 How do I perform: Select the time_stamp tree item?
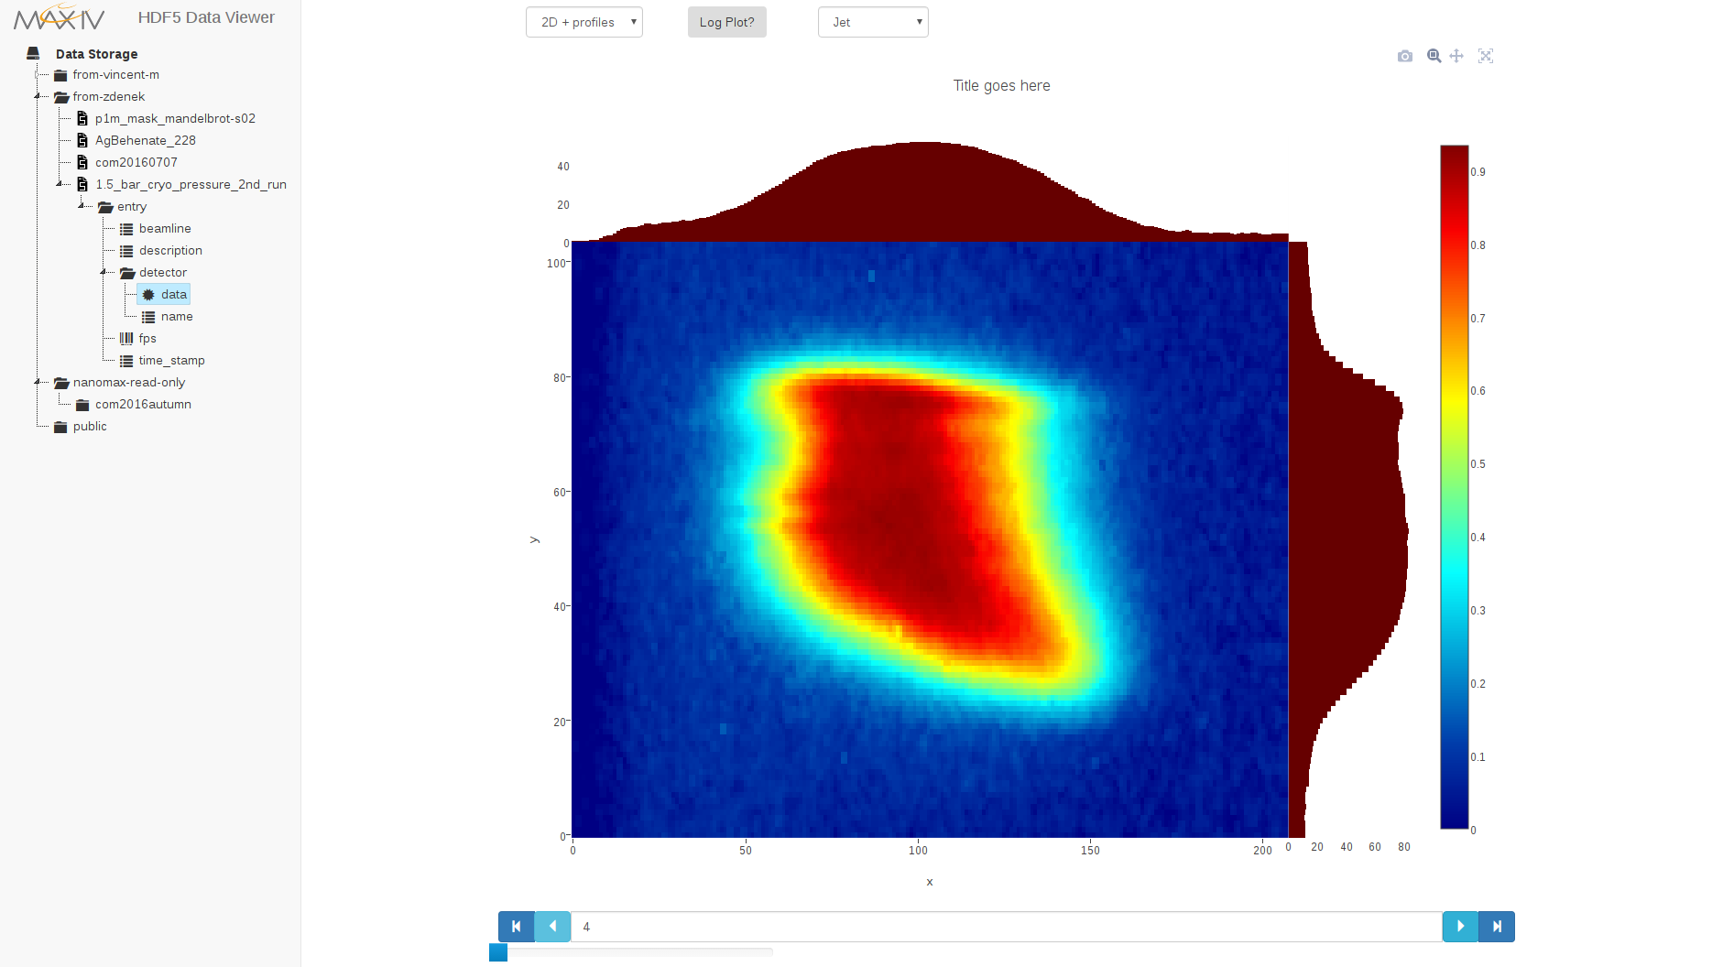[172, 361]
